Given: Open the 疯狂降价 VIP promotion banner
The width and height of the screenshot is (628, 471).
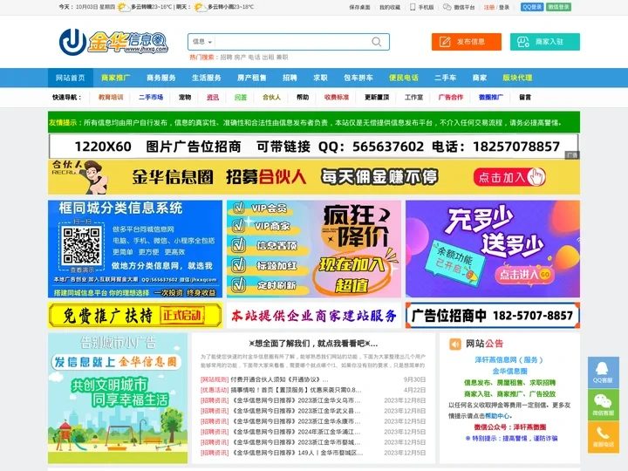Looking at the screenshot, I should (314, 249).
